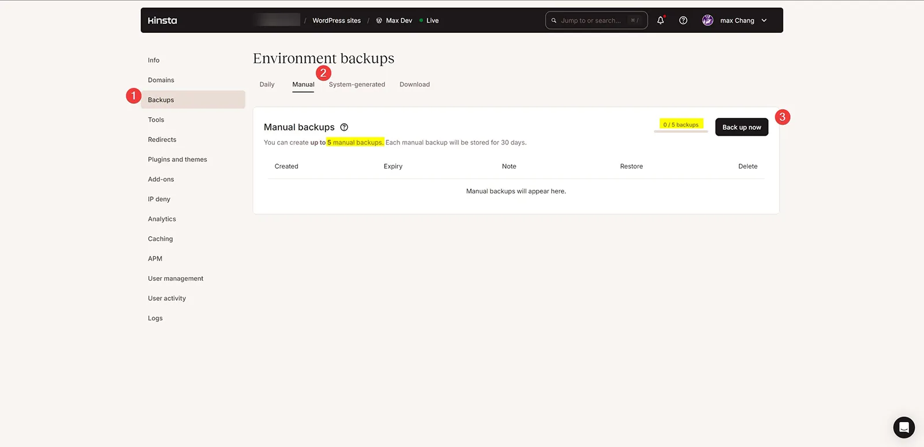Switch to the Download tab
Viewport: 924px width, 447px height.
coord(415,84)
